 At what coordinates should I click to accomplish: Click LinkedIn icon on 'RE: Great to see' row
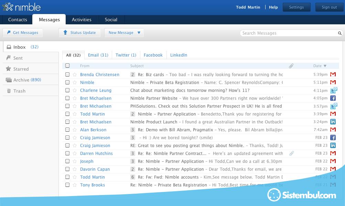pyautogui.click(x=333, y=146)
